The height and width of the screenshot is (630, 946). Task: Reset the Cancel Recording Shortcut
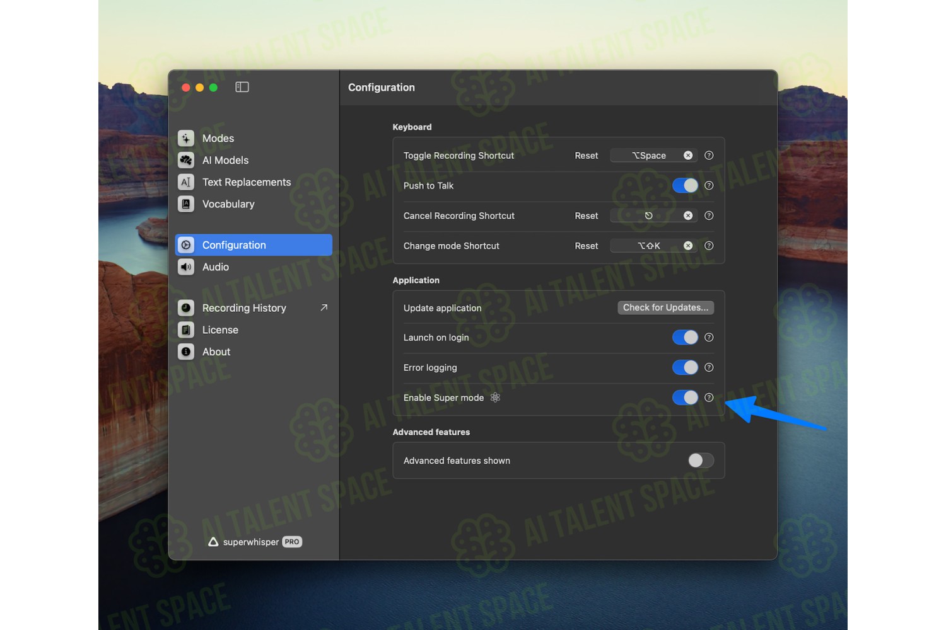tap(587, 216)
